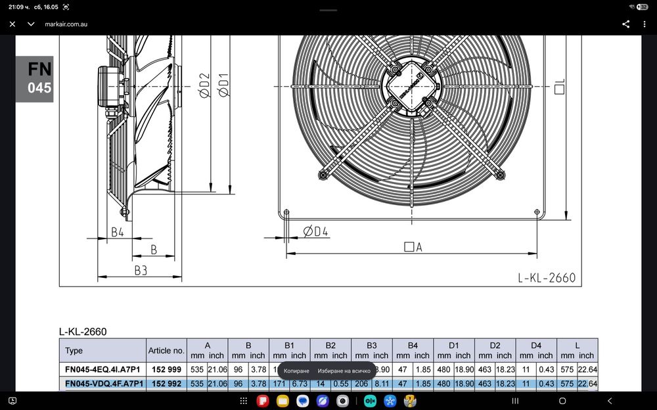The width and height of the screenshot is (657, 410).
Task: Close the browser tab with X icon
Action: click(x=12, y=24)
